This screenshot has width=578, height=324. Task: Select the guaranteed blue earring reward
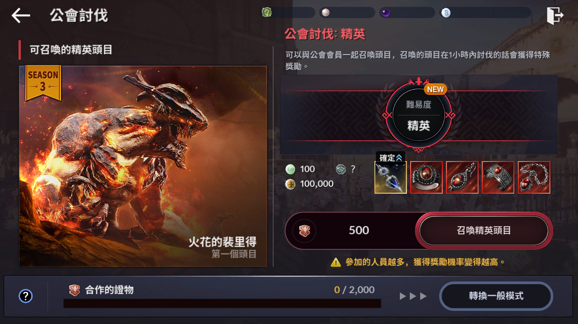tap(391, 177)
